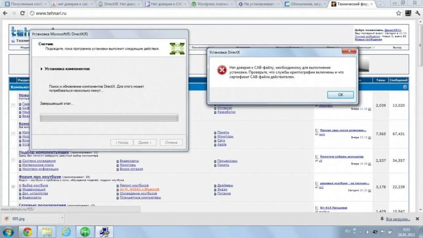Viewport: 423px width, 238px height.
Task: Click the Назад button in the installer window
Action: pyautogui.click(x=122, y=143)
